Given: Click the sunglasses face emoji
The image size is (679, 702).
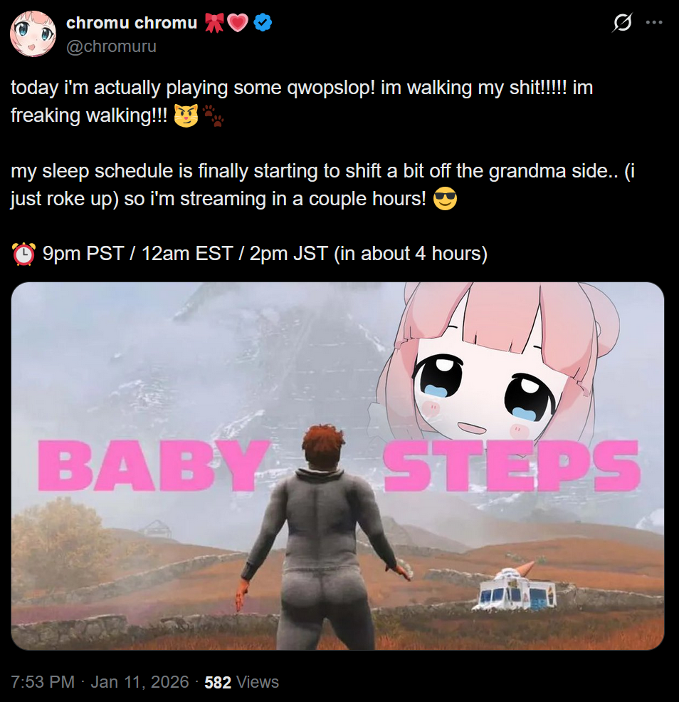Looking at the screenshot, I should pos(446,199).
